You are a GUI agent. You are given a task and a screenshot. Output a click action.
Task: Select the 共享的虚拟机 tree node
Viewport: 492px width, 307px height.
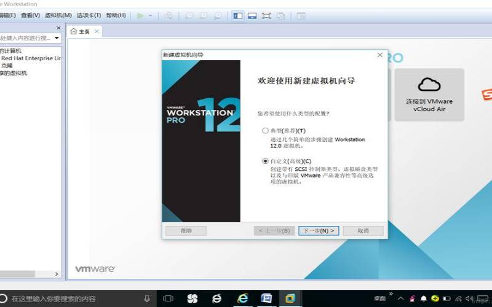14,73
